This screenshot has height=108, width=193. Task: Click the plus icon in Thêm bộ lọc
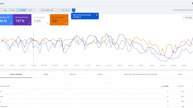point(59,10)
